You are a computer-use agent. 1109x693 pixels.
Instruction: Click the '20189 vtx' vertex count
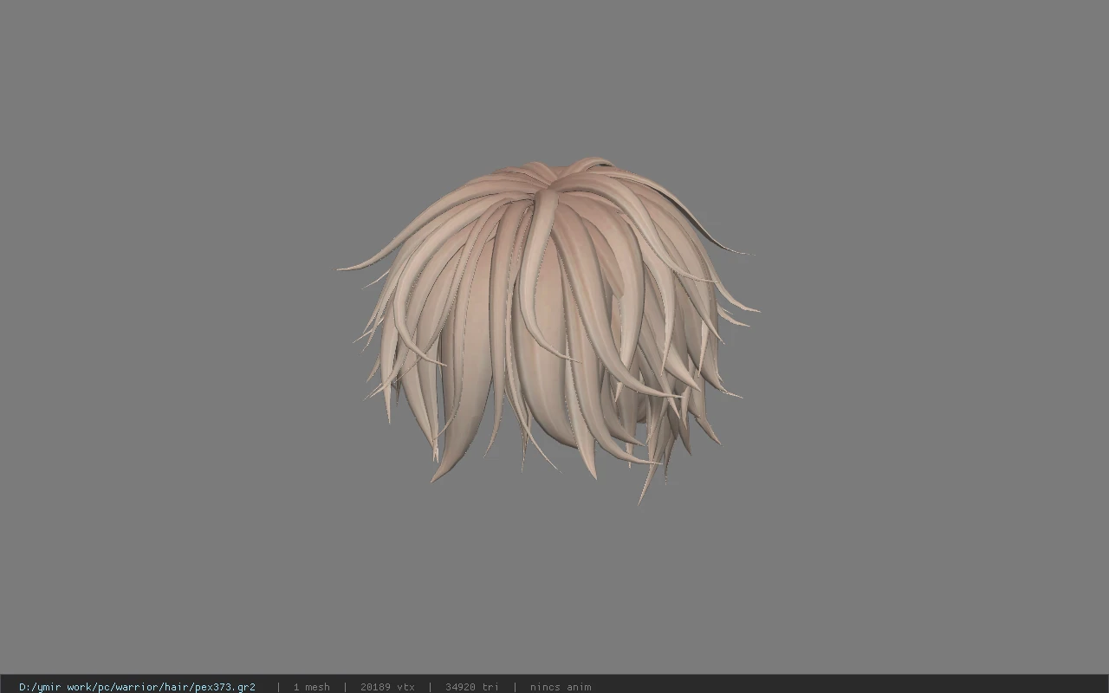[x=387, y=687]
